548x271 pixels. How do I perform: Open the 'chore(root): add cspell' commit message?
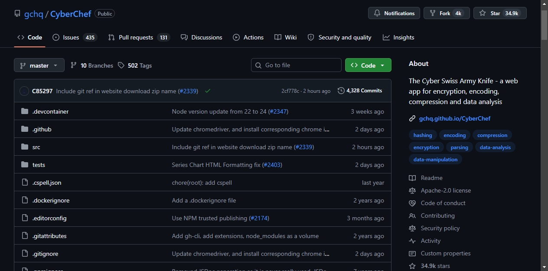point(202,183)
